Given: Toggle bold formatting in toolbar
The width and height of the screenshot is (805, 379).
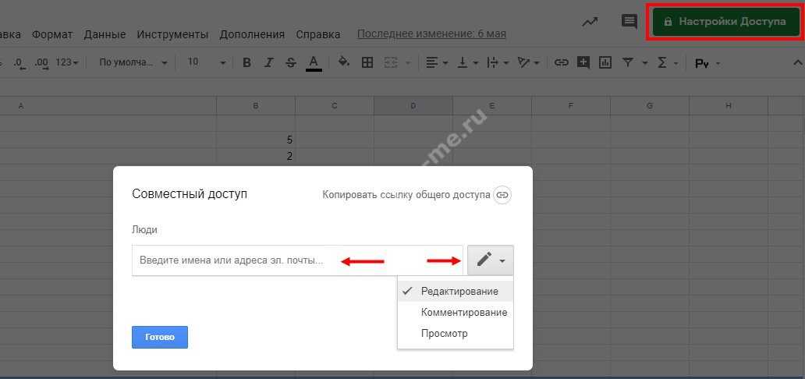Looking at the screenshot, I should tap(246, 62).
